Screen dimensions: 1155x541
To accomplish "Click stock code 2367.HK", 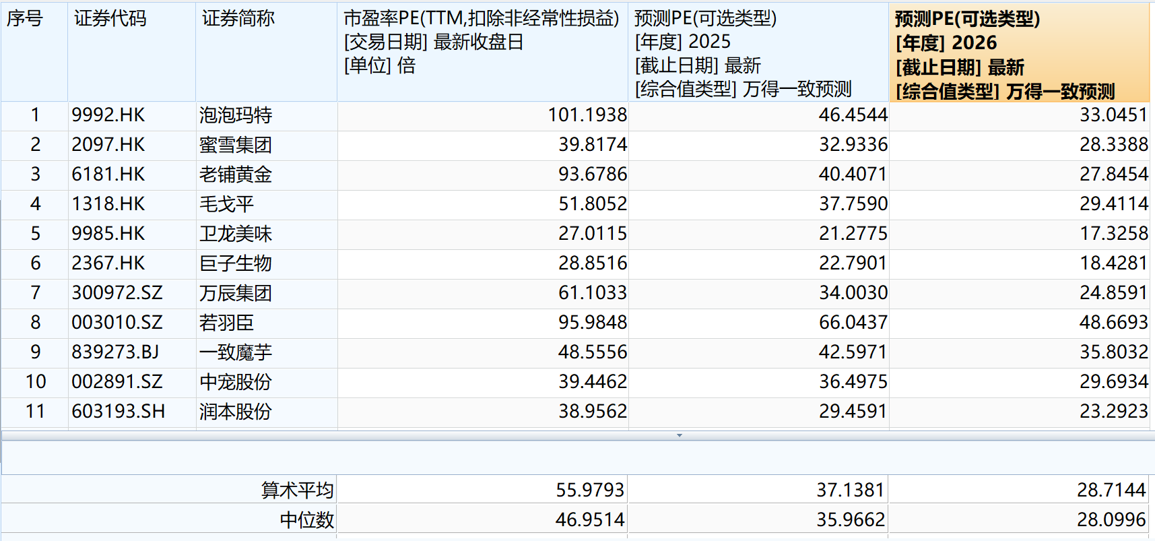I will point(108,263).
